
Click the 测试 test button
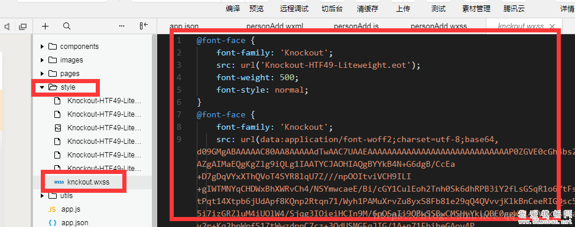click(x=438, y=9)
